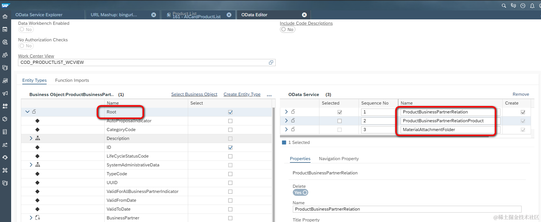Click the Remove button
The width and height of the screenshot is (541, 222).
521,94
